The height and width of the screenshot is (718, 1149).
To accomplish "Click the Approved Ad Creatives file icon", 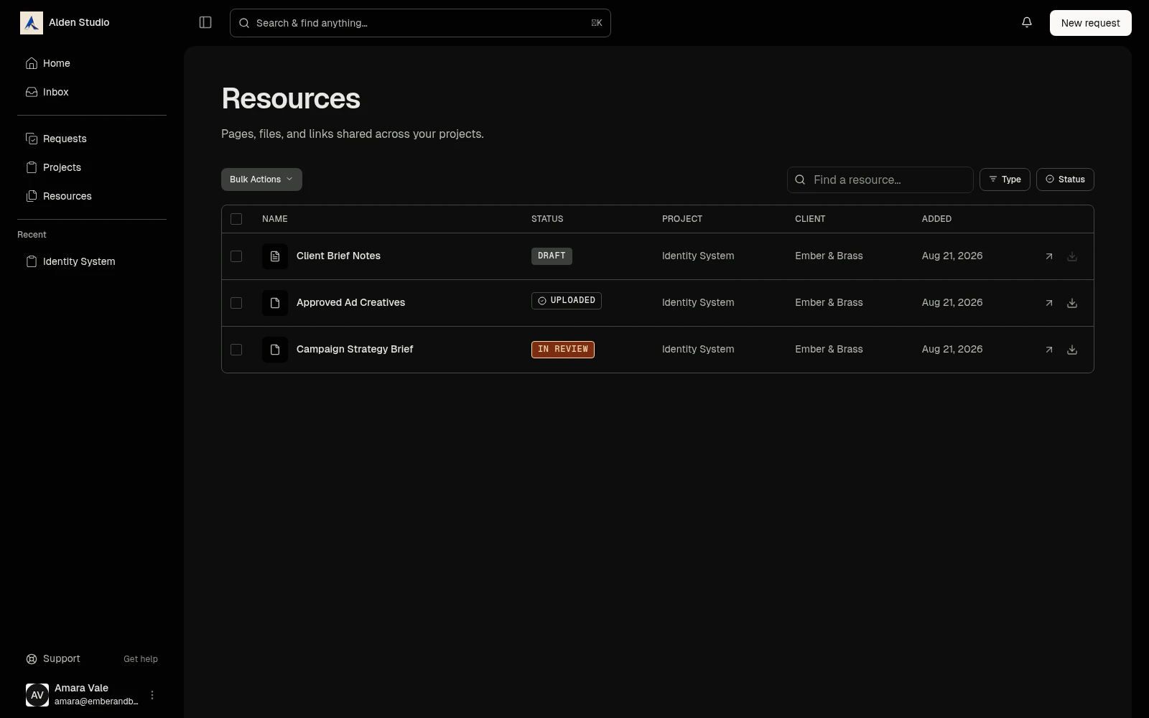I will tap(275, 303).
